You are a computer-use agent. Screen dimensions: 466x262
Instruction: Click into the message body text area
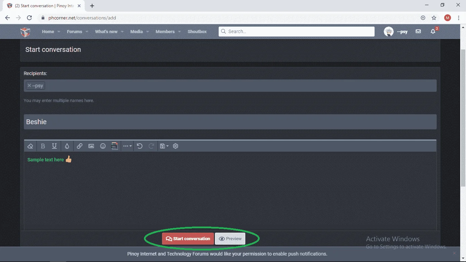tap(230, 191)
